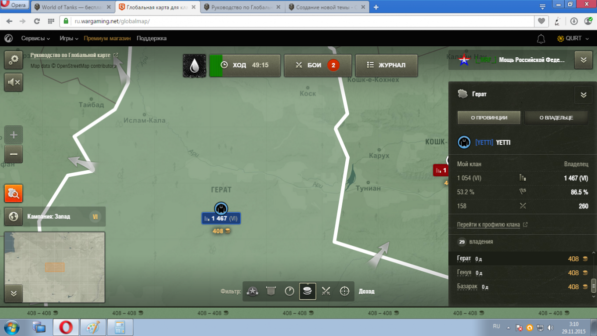The width and height of the screenshot is (597, 336).
Task: Select the crossed swords battles filter
Action: [x=326, y=291]
